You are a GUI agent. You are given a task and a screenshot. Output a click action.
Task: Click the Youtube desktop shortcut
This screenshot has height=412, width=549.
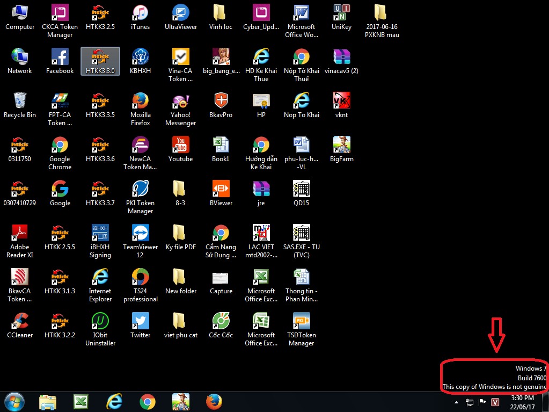tap(181, 149)
